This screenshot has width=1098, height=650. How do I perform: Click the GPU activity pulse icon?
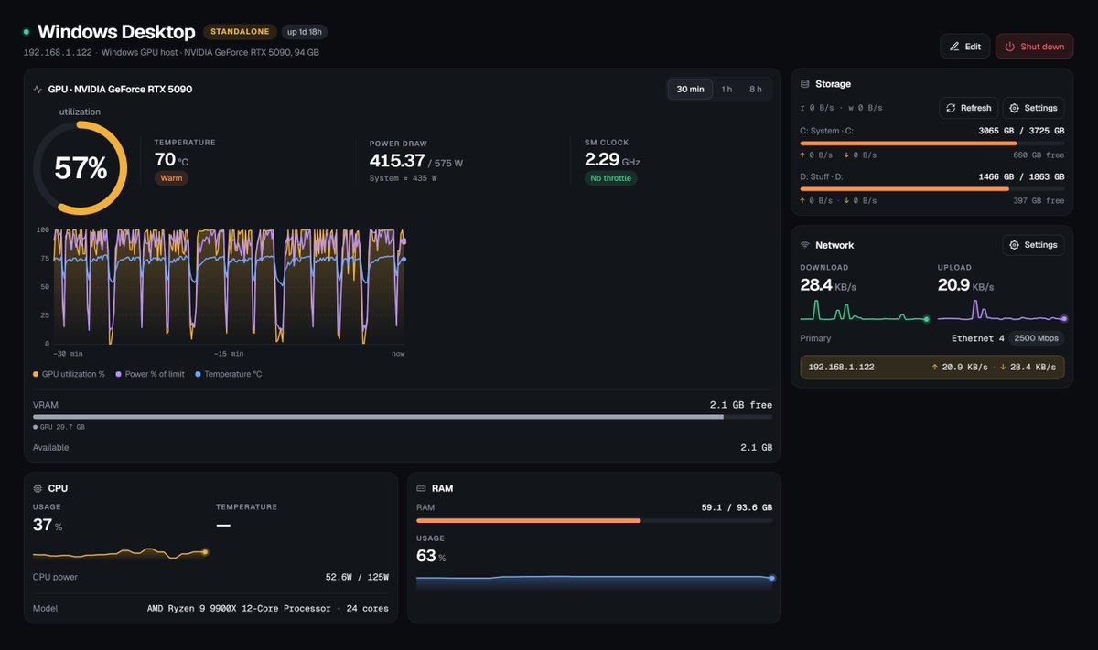coord(38,90)
